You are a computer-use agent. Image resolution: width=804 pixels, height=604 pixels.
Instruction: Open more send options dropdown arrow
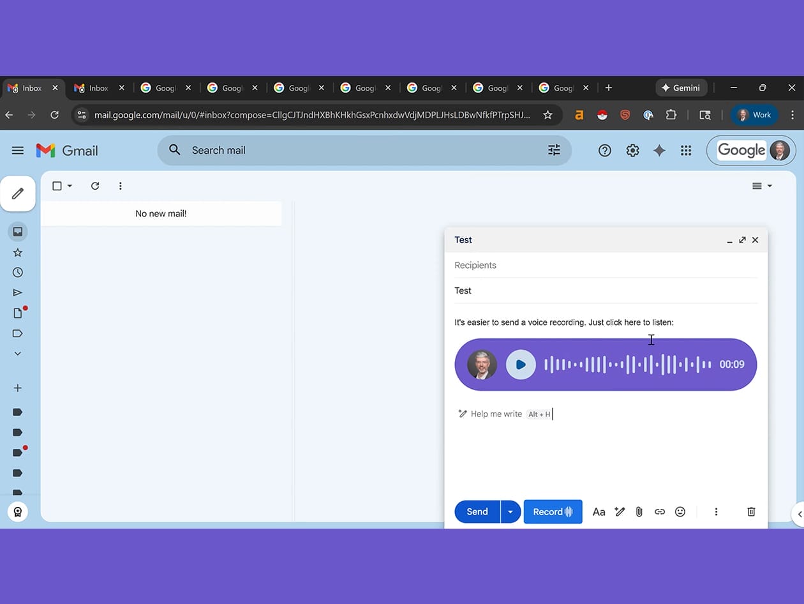(510, 511)
